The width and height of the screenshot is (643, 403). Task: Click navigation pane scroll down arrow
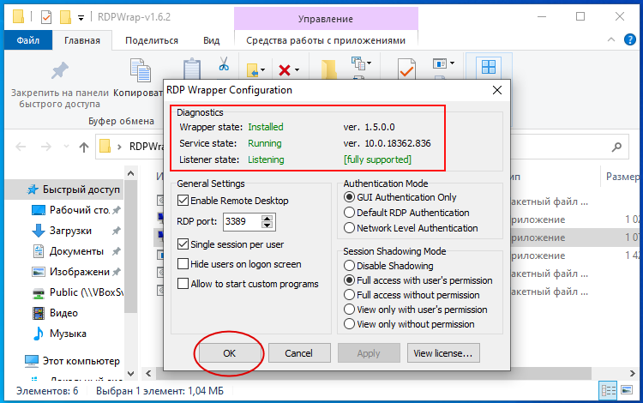[131, 374]
